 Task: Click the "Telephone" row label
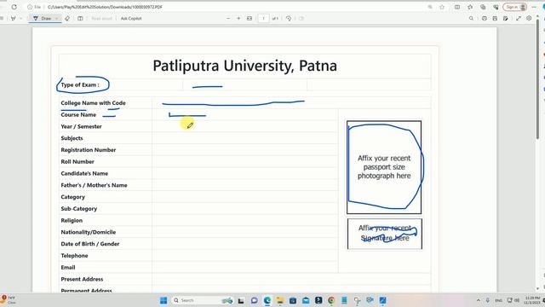click(x=74, y=256)
